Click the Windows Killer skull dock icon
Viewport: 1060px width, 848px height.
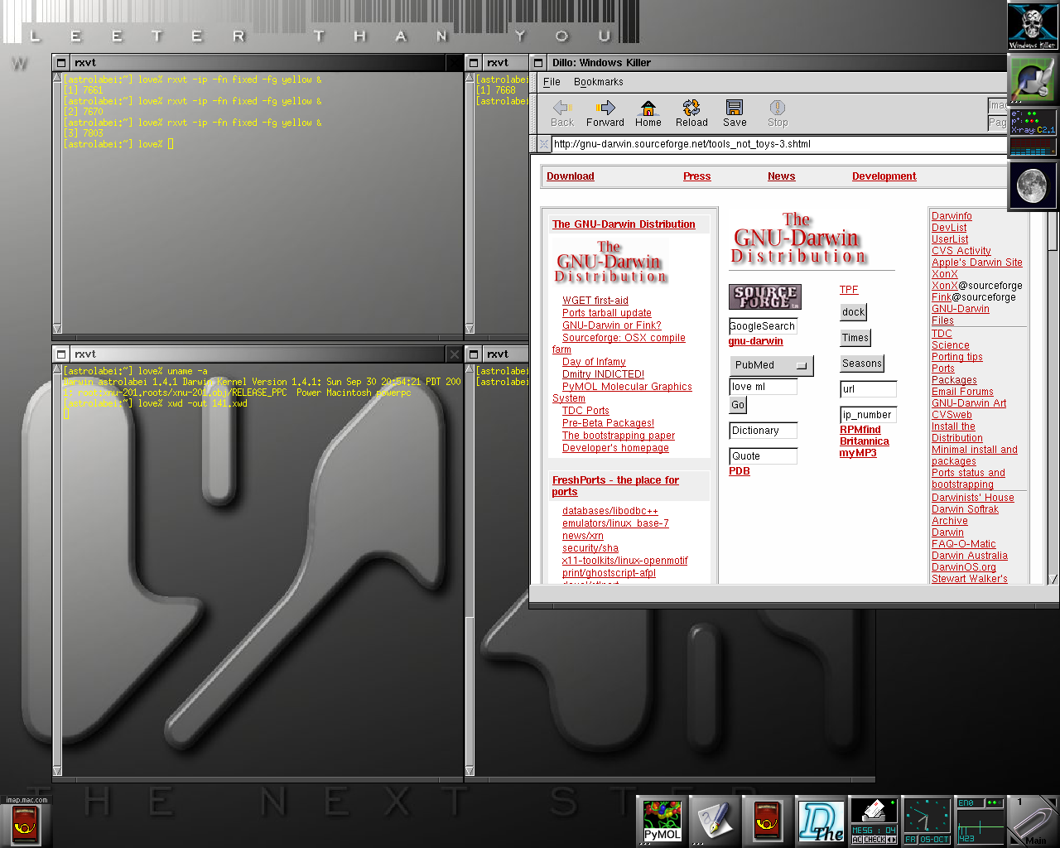(x=1032, y=26)
